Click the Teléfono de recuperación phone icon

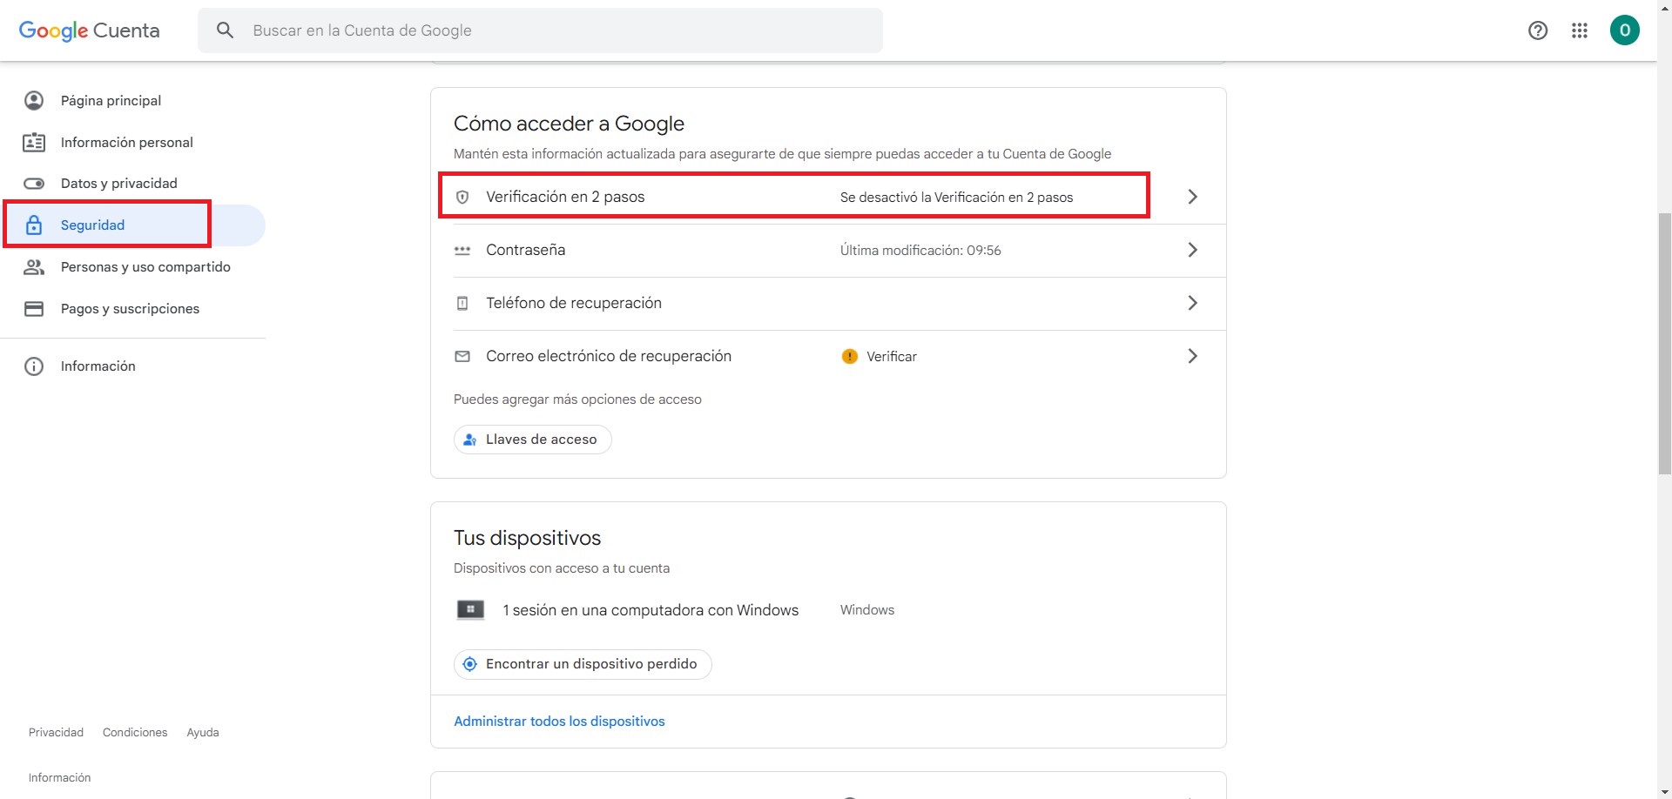coord(462,303)
